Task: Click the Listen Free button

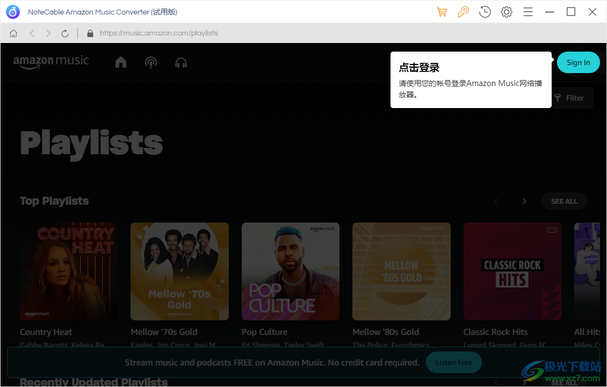Action: click(454, 363)
